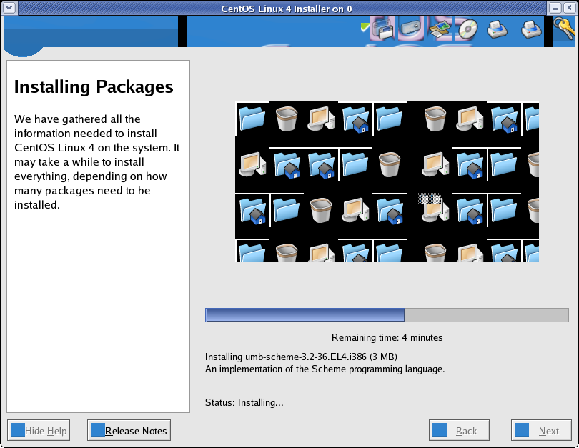Click the rounded badge icon in the toolbar
Viewport: 579px width, 448px height.
410,29
